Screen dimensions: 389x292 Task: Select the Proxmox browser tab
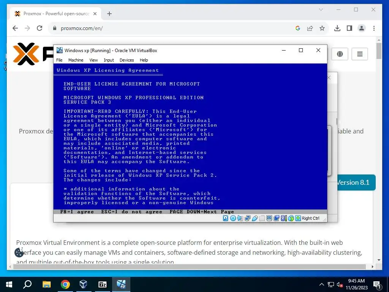pos(55,14)
